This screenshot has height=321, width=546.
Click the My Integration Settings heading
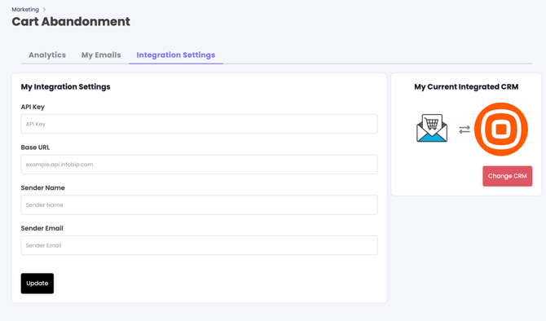(x=65, y=86)
